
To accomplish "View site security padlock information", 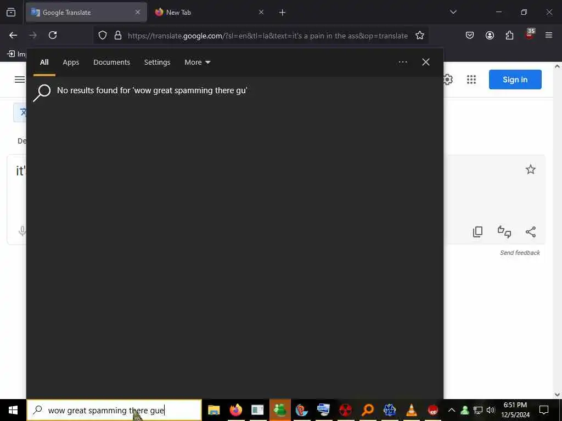I will click(x=118, y=36).
